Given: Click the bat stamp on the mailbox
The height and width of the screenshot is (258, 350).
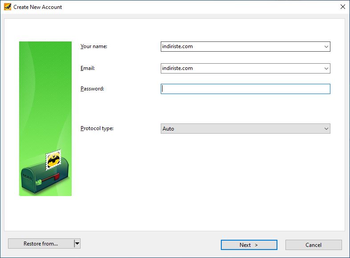Looking at the screenshot, I should click(53, 160).
